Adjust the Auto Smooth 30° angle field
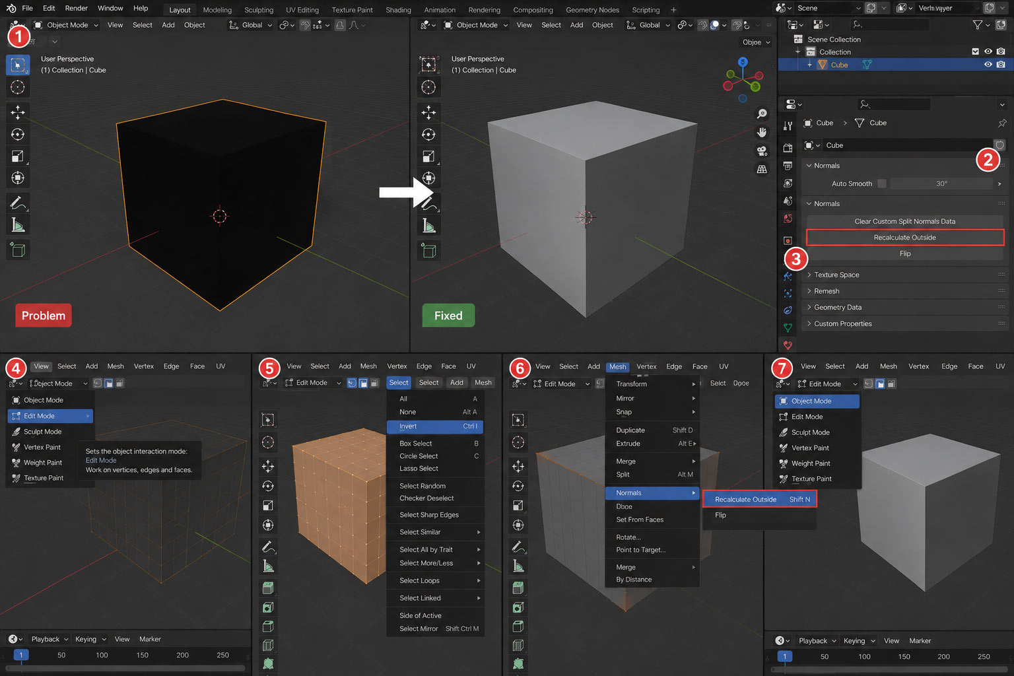Viewport: 1014px width, 676px height. [941, 184]
